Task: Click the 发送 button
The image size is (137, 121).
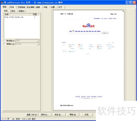Action: click(59, 115)
